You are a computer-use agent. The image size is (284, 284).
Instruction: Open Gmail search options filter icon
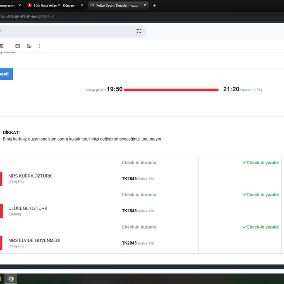pyautogui.click(x=139, y=31)
